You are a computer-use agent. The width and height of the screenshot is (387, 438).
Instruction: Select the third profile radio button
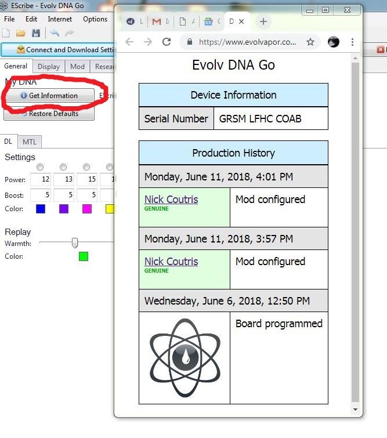click(86, 168)
